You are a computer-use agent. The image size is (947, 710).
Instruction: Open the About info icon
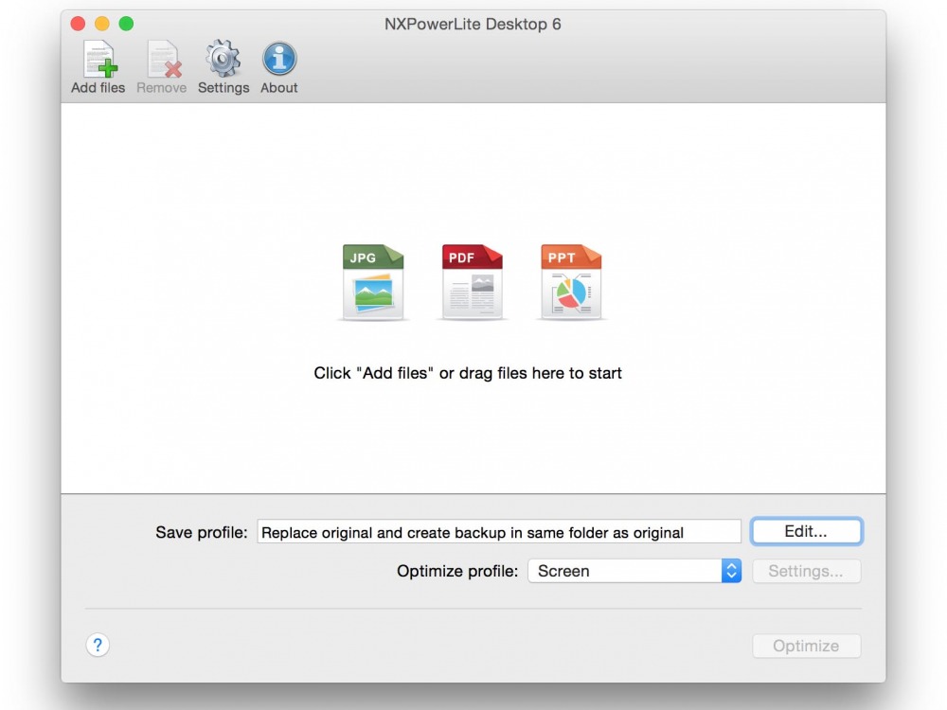[279, 61]
